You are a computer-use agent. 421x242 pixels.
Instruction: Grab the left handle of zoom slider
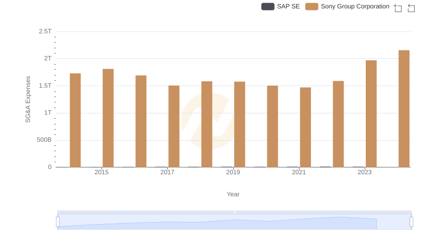pyautogui.click(x=58, y=222)
